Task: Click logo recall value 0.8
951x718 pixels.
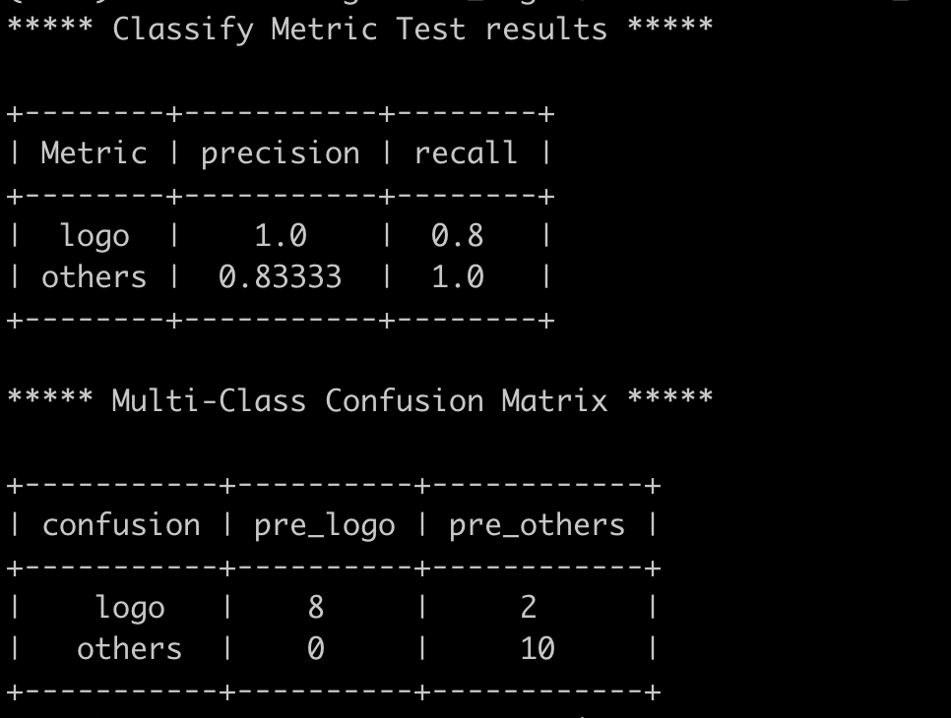Action: pyautogui.click(x=458, y=236)
